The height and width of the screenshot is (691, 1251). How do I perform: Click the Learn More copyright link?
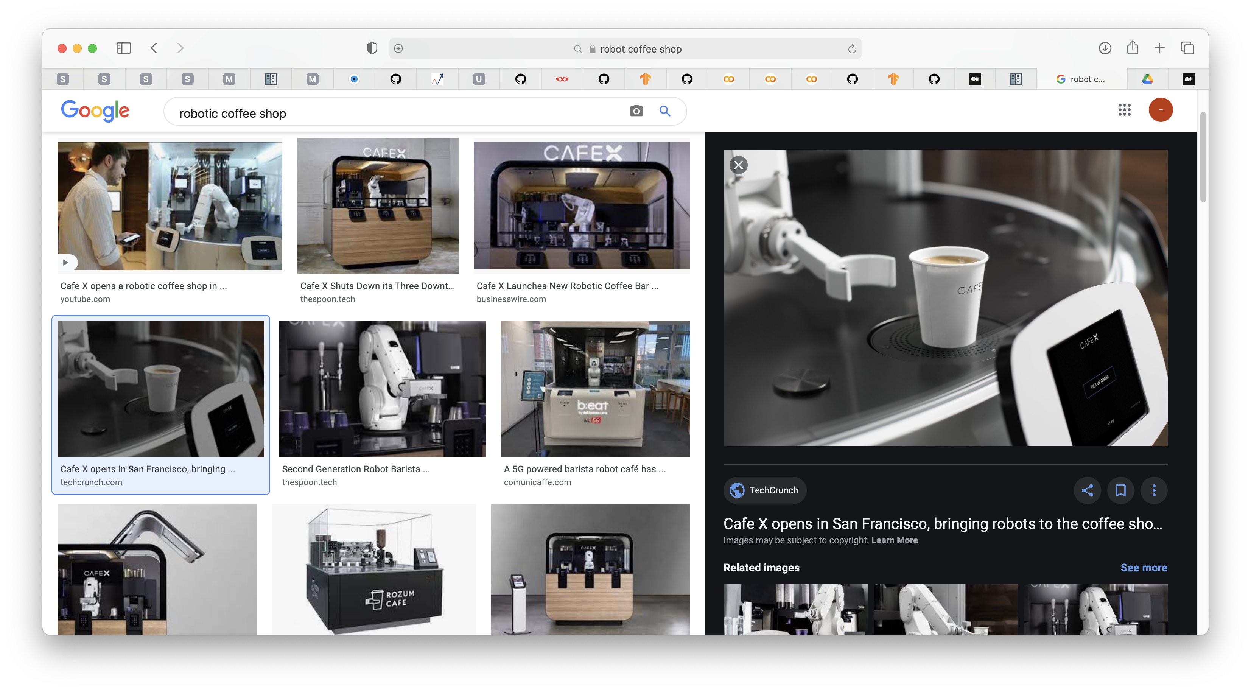(894, 540)
